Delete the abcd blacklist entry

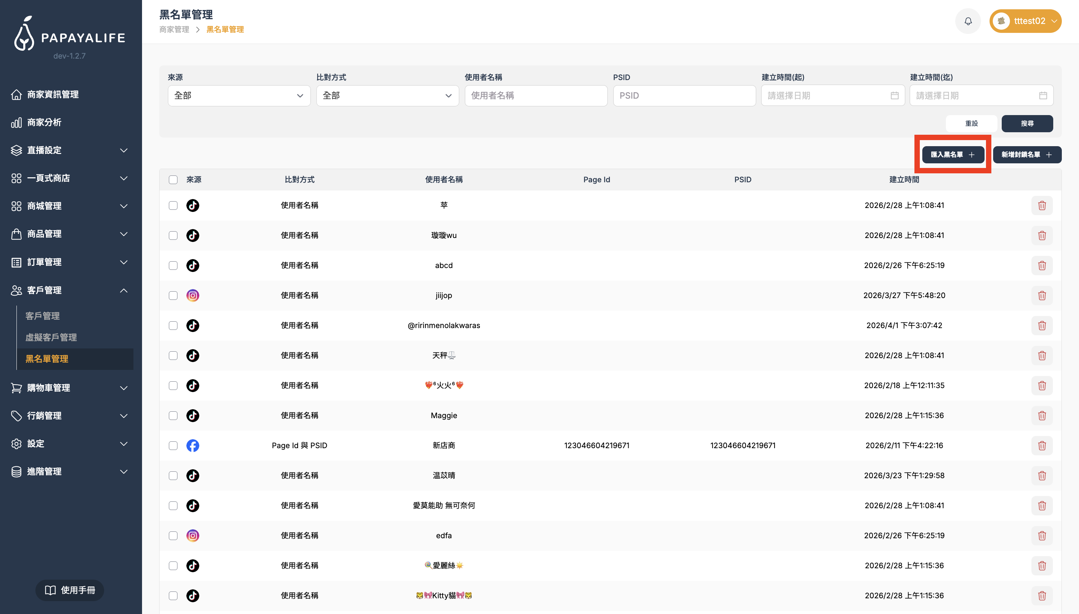pos(1042,265)
